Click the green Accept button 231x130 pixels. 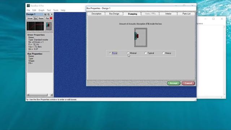174,83
